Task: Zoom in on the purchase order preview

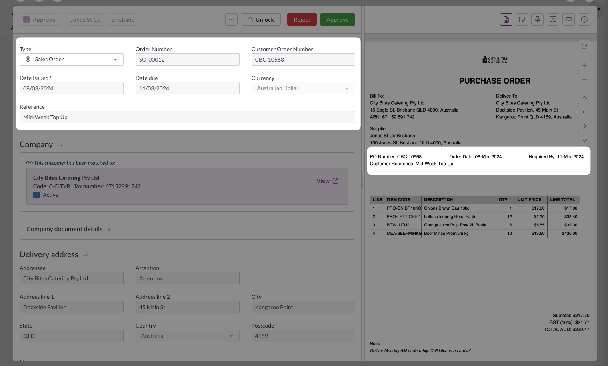Action: click(584, 65)
